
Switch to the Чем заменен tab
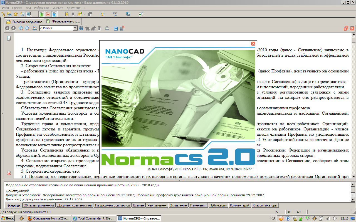tap(157, 205)
